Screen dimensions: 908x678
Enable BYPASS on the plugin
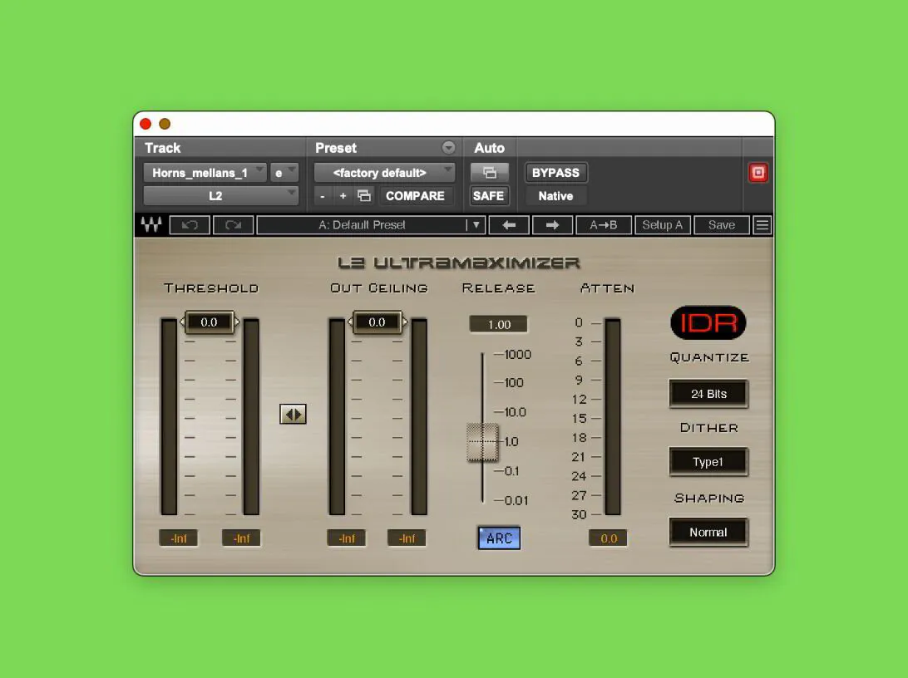[556, 172]
